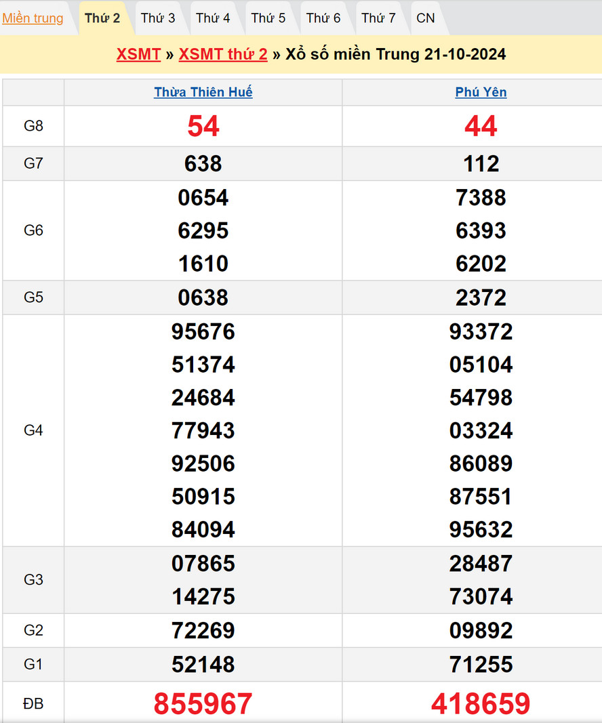Click the red G8 number 54
This screenshot has height=723, width=602.
pyautogui.click(x=203, y=127)
